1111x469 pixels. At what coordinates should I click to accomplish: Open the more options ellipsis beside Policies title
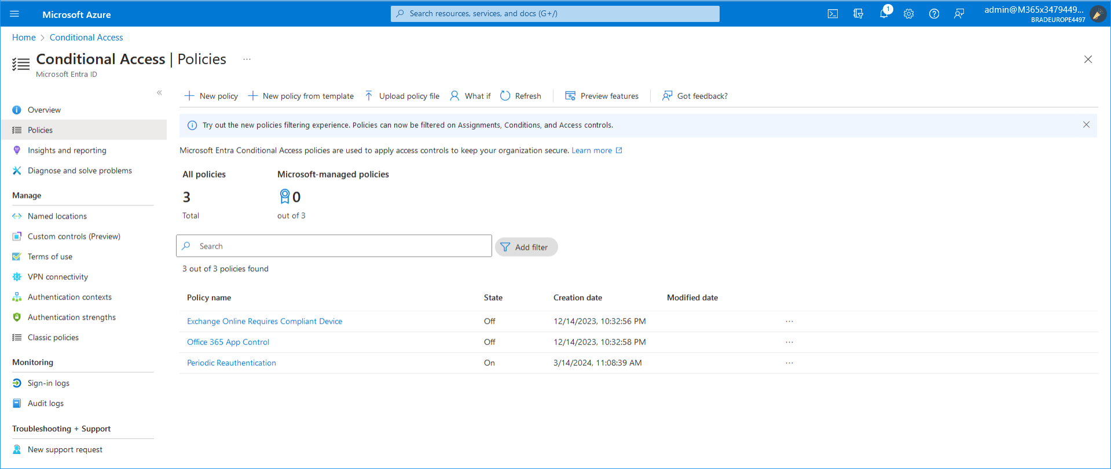coord(247,59)
